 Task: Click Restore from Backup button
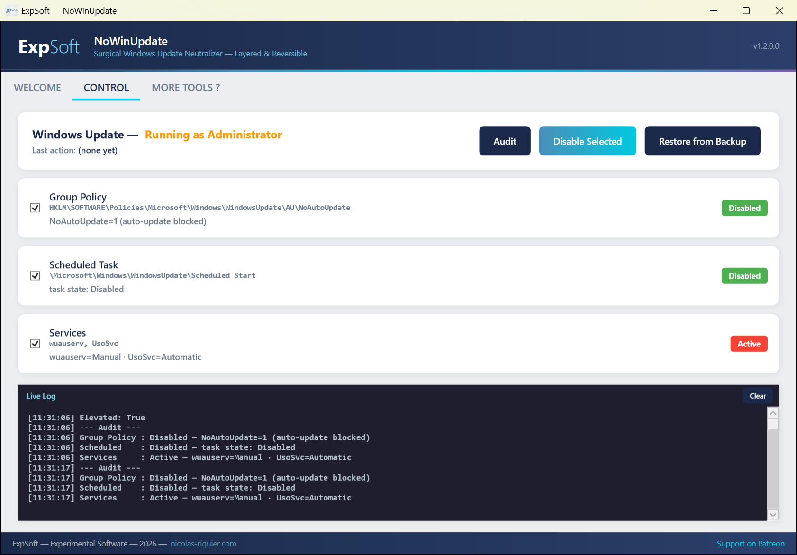point(702,141)
